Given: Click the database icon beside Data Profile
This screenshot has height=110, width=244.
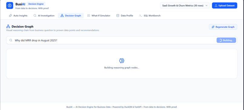Looking at the screenshot, I should pyautogui.click(x=118, y=15).
